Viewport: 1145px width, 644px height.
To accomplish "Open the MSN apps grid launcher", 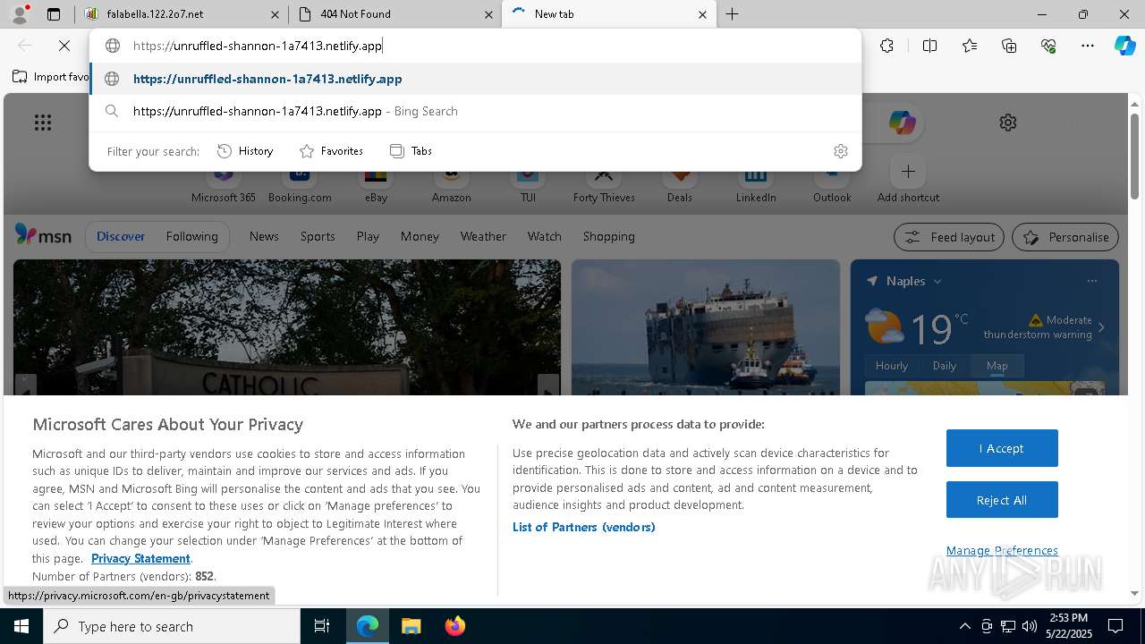I will [x=43, y=123].
